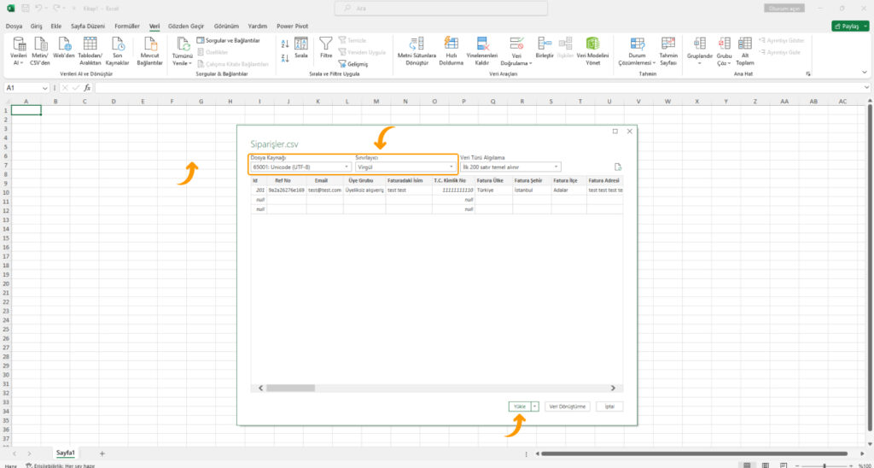Click the Email column header in preview
This screenshot has height=468, width=874.
(x=325, y=181)
